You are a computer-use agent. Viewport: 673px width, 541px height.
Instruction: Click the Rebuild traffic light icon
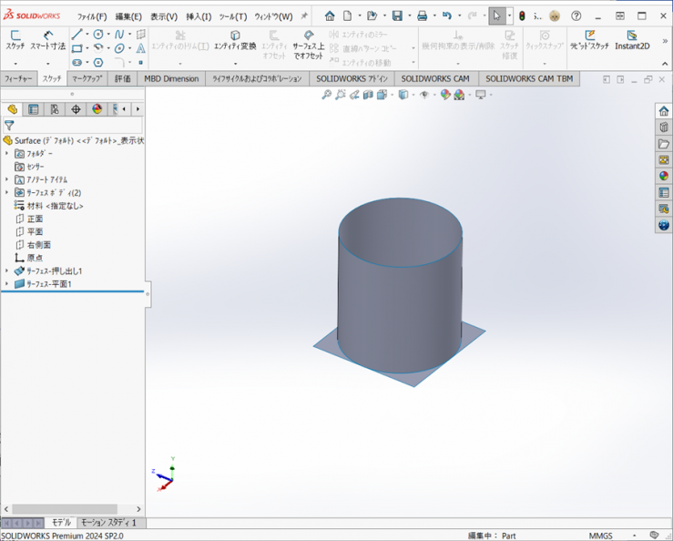(x=522, y=15)
